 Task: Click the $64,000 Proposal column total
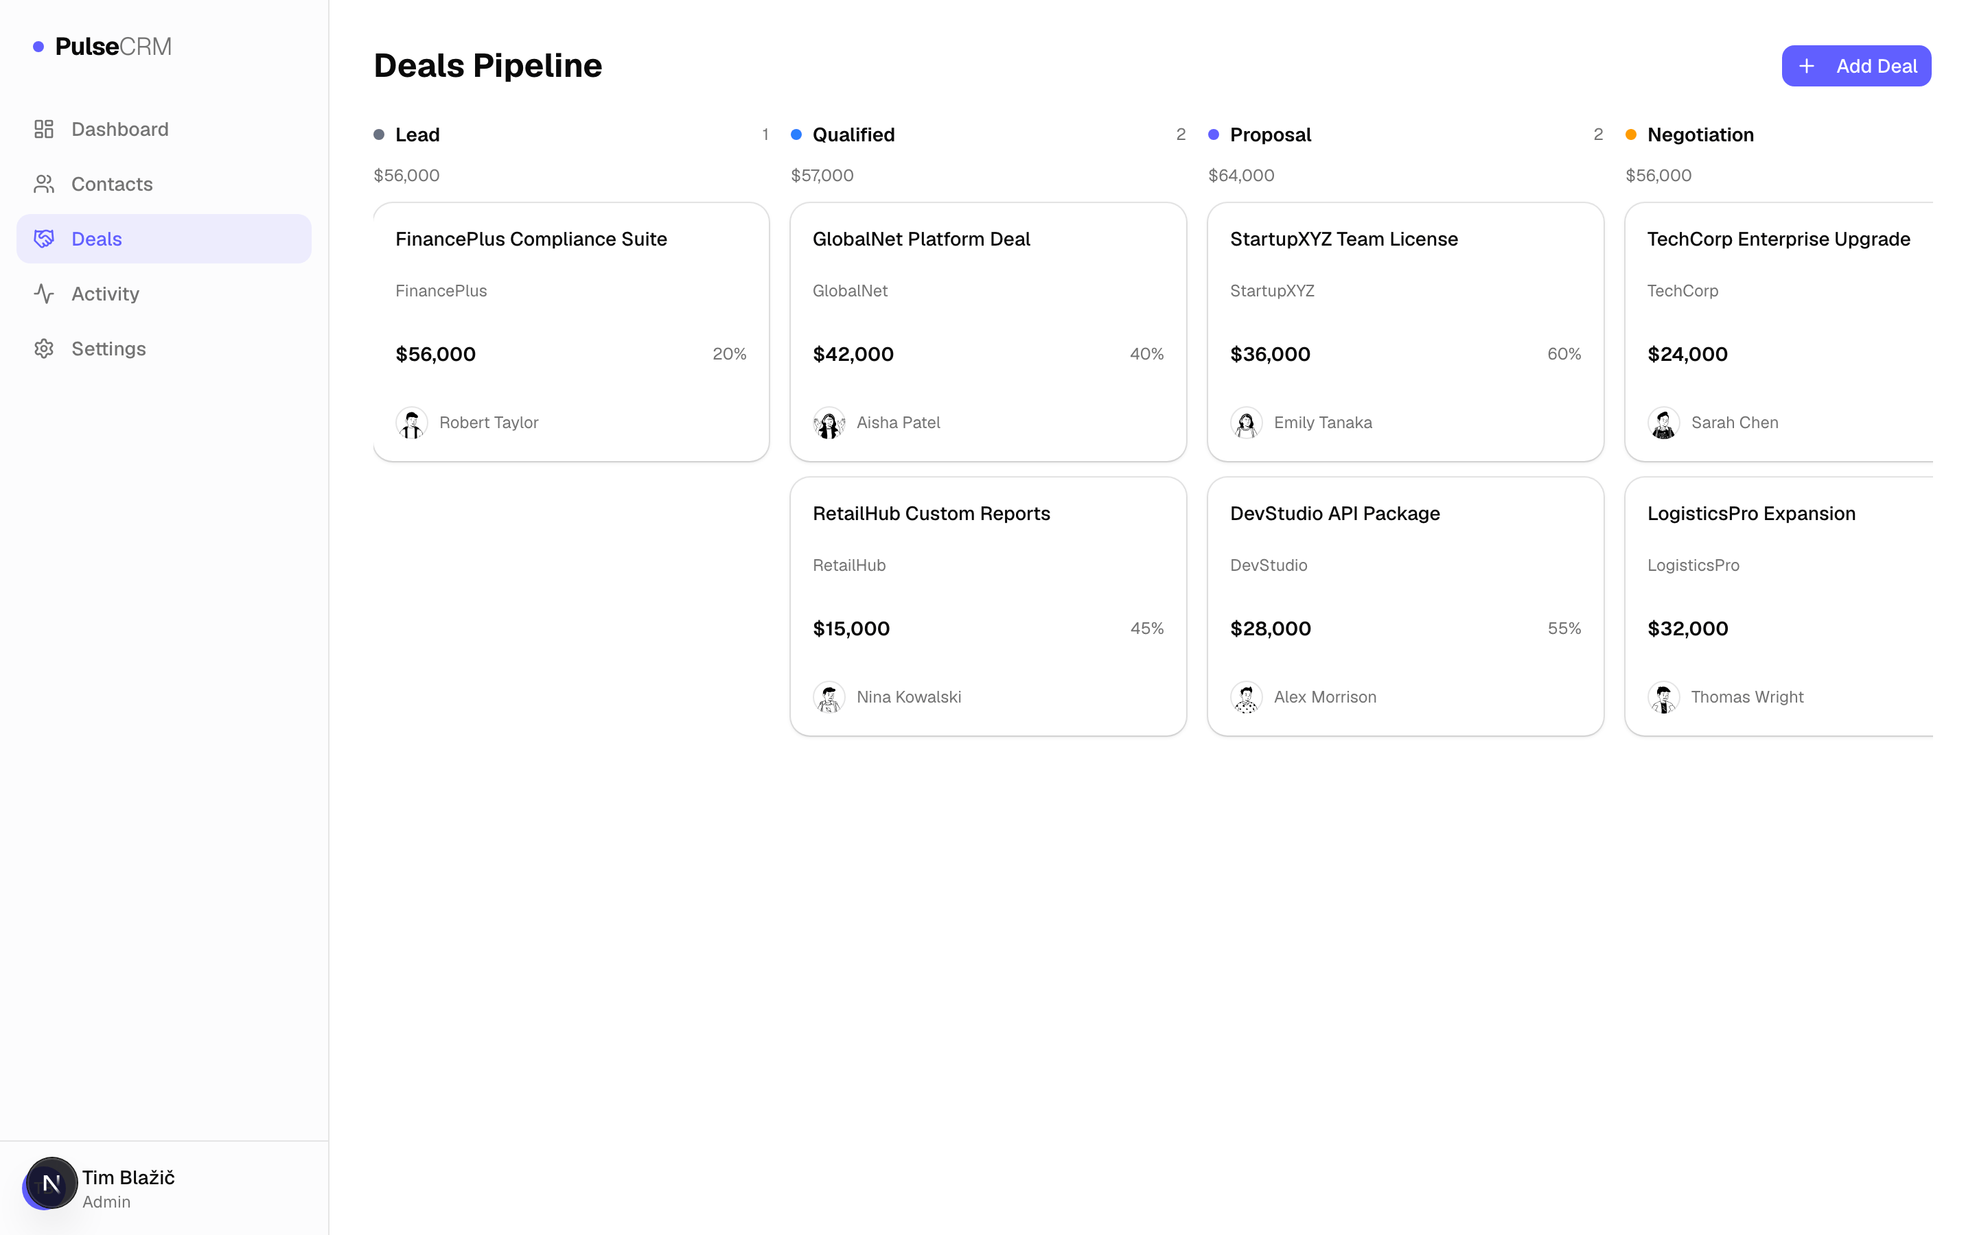point(1241,176)
